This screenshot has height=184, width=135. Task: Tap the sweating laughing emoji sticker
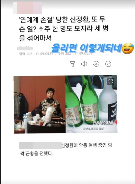point(128,48)
